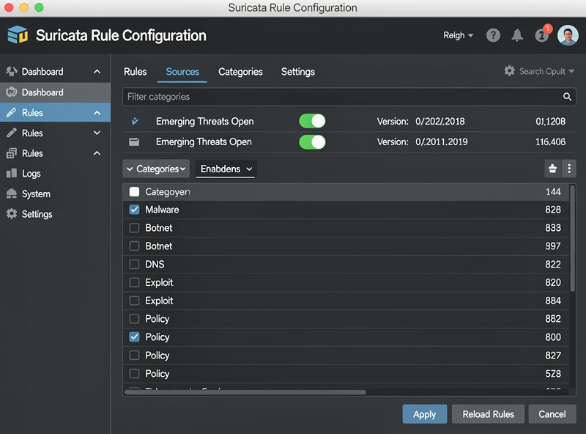Open the three-dot more options menu
This screenshot has height=434, width=586.
point(569,169)
